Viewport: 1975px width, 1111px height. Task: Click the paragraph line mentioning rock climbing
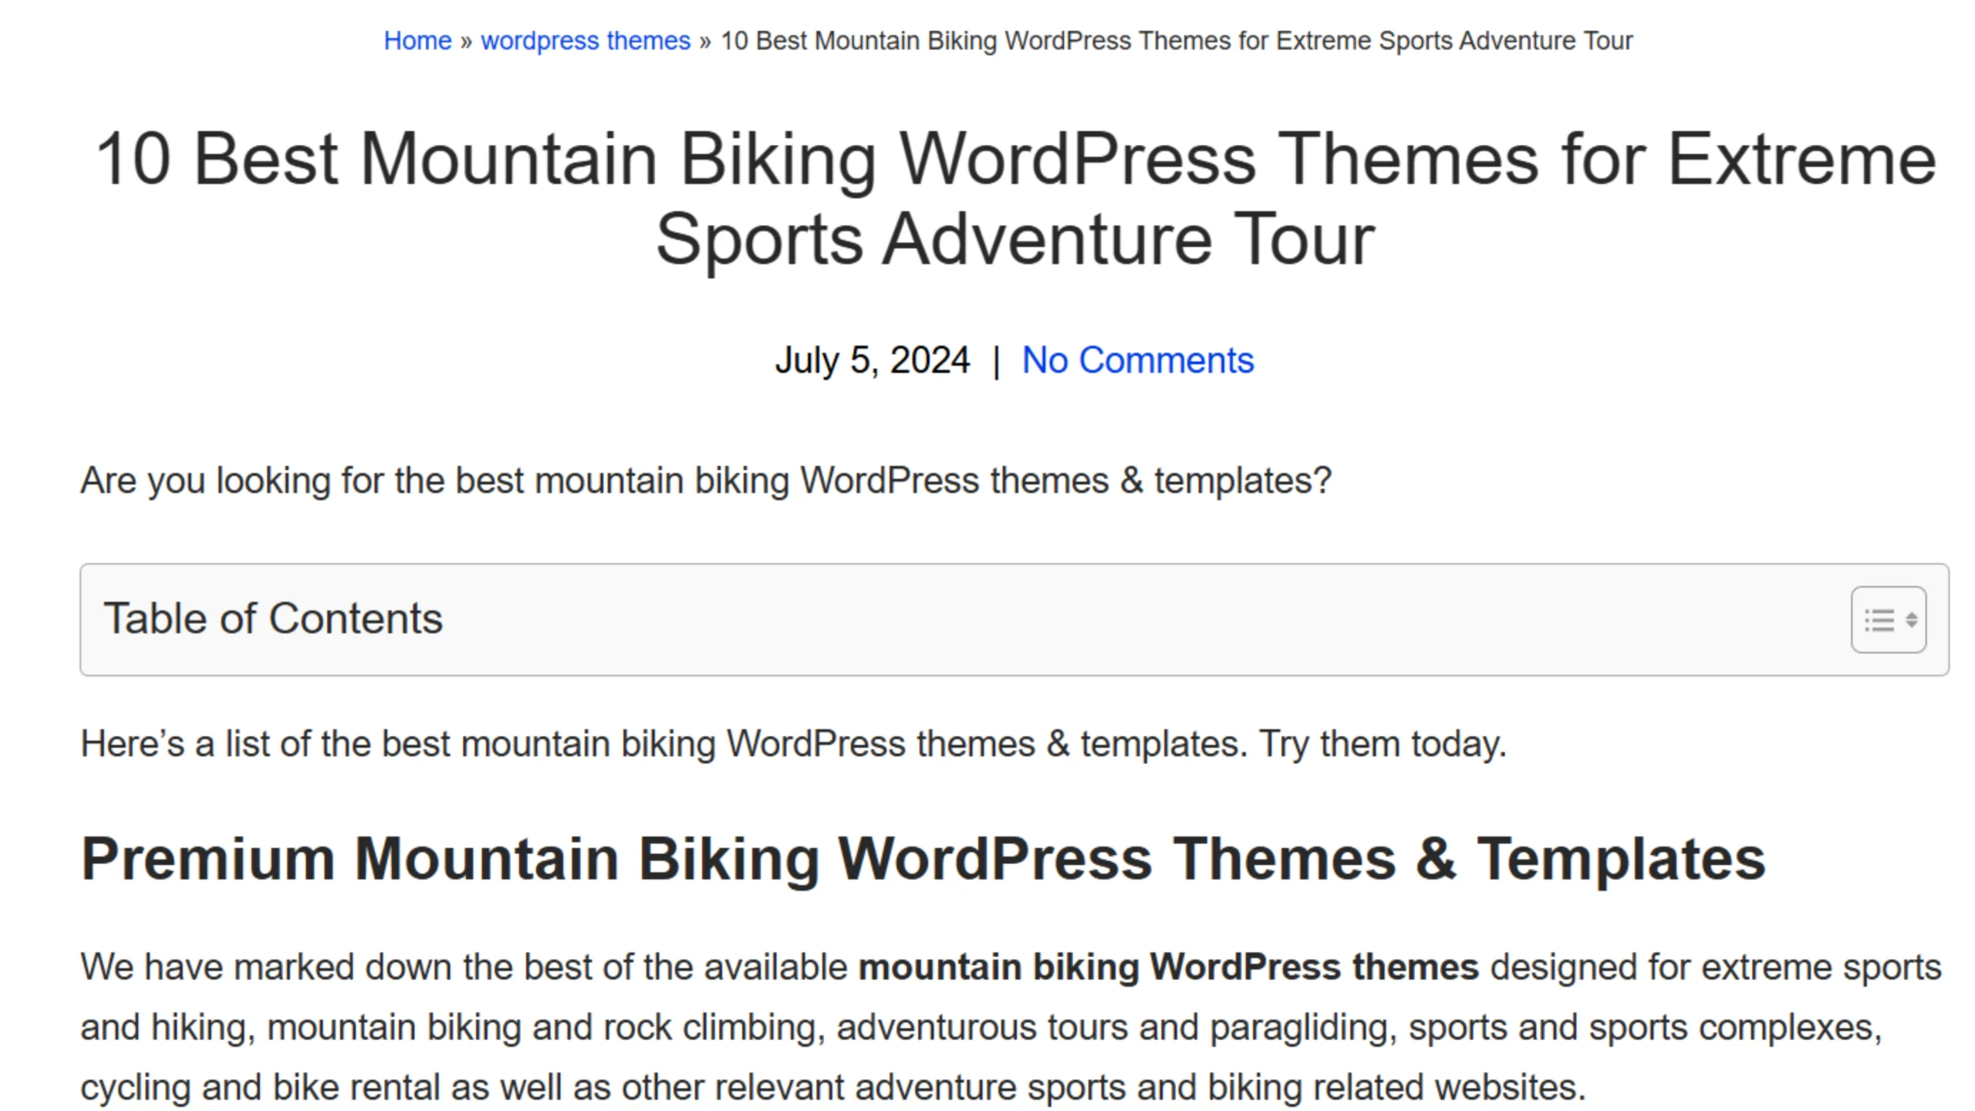click(x=981, y=1028)
